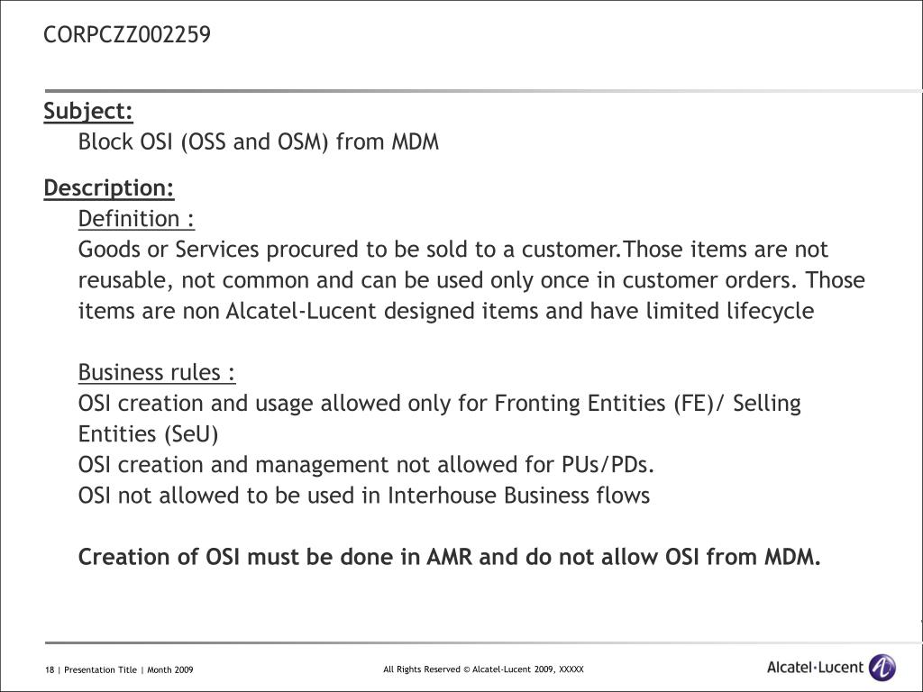The height and width of the screenshot is (692, 923).
Task: Click 'OSI creation and management not allowed' rule
Action: pyautogui.click(x=366, y=465)
